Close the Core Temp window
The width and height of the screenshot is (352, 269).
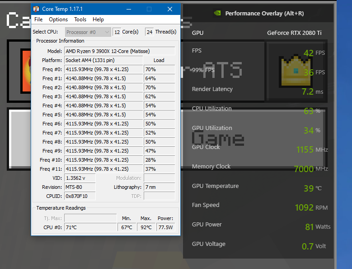click(170, 9)
